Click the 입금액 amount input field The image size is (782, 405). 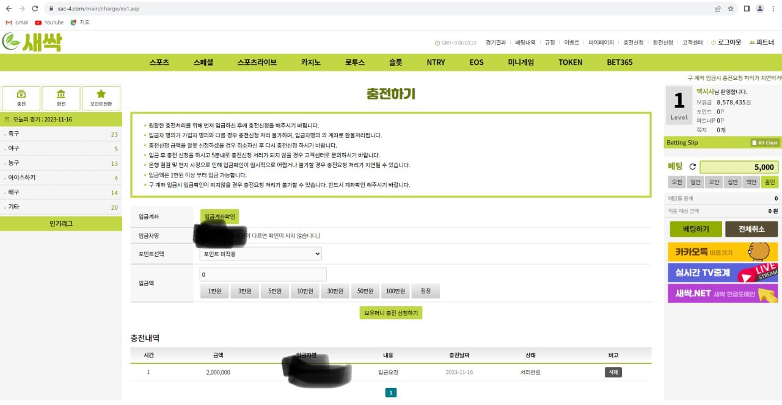coord(263,274)
